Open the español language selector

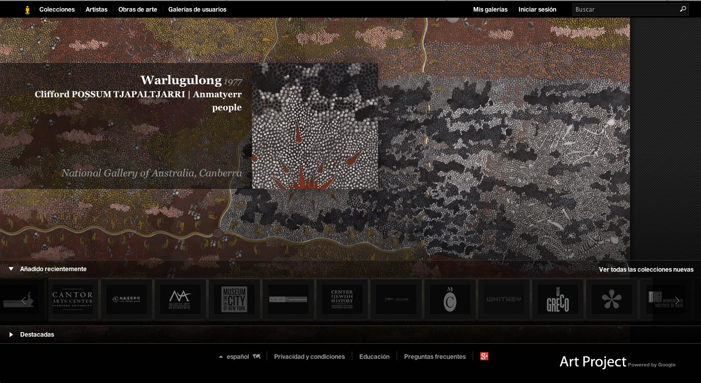click(x=238, y=357)
